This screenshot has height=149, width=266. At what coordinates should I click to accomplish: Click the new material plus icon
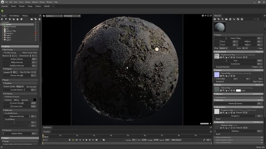coord(215,19)
